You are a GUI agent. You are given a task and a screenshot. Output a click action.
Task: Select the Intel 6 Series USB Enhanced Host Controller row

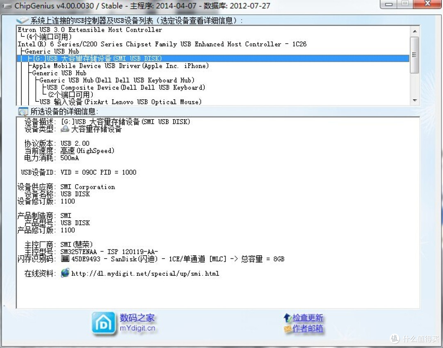click(162, 44)
